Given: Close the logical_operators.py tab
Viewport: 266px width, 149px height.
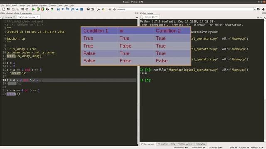Looking at the screenshot, I should tap(37, 17).
